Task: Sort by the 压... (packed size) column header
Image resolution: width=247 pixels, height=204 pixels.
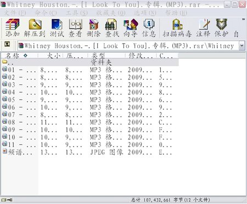Action: (75, 55)
